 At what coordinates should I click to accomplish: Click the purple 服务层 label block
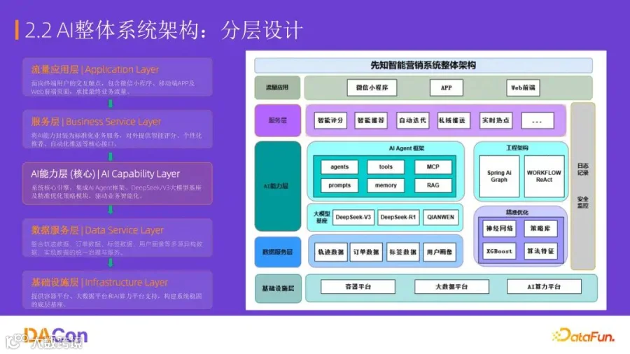pyautogui.click(x=278, y=120)
